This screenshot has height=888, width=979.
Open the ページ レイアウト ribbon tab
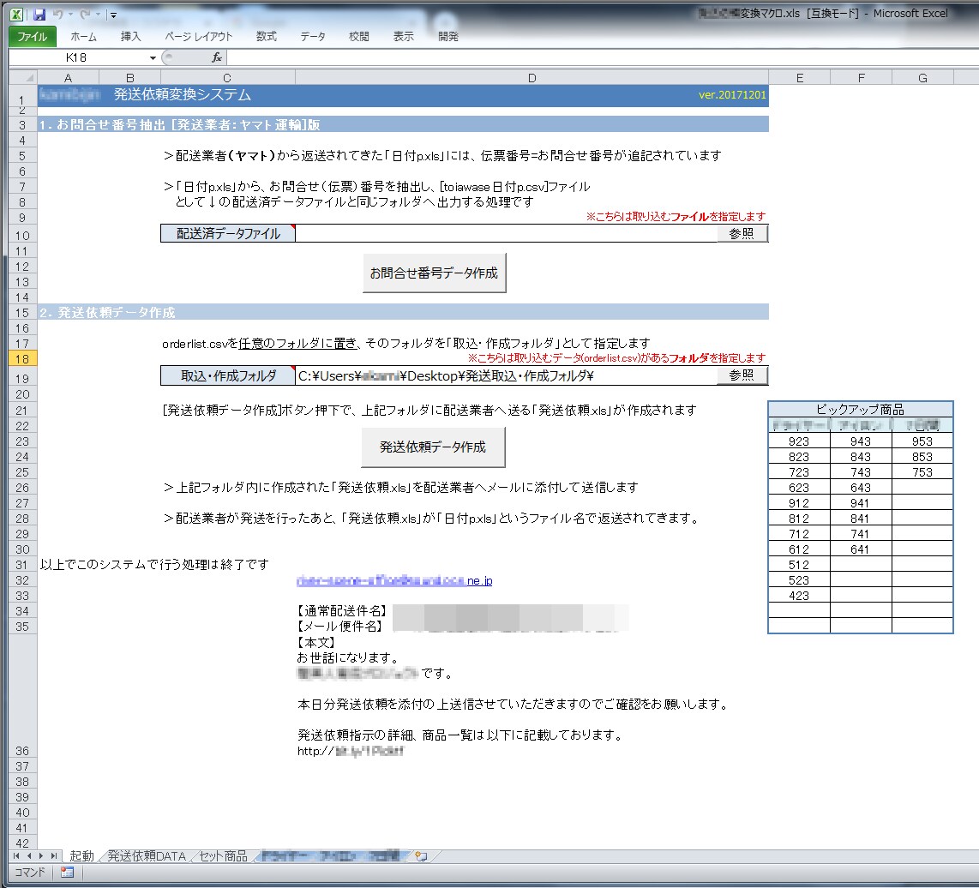coord(199,37)
